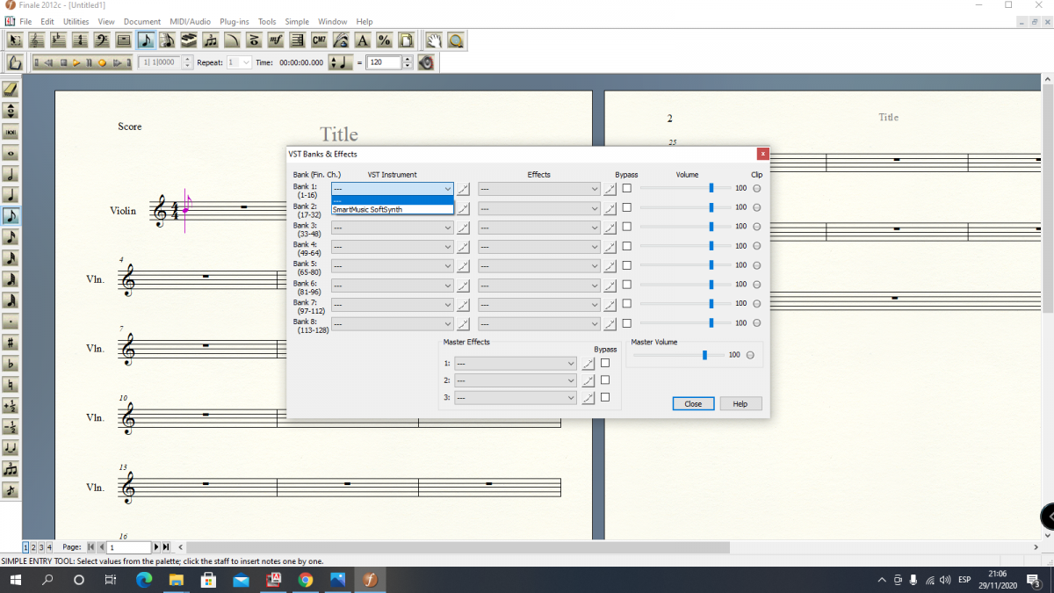The image size is (1054, 593).
Task: Toggle Bypass checkbox for Bank 2
Action: pos(626,207)
